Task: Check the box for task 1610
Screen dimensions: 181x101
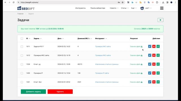Action: [x=22, y=56]
